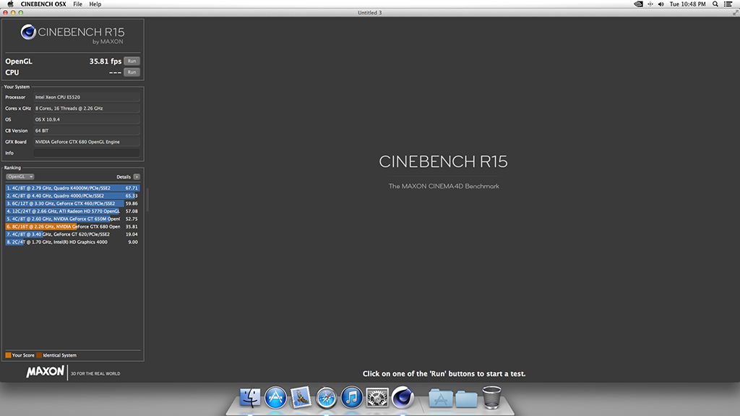Open the Trash in the Dock
Screen dimensions: 740x416
tap(491, 397)
